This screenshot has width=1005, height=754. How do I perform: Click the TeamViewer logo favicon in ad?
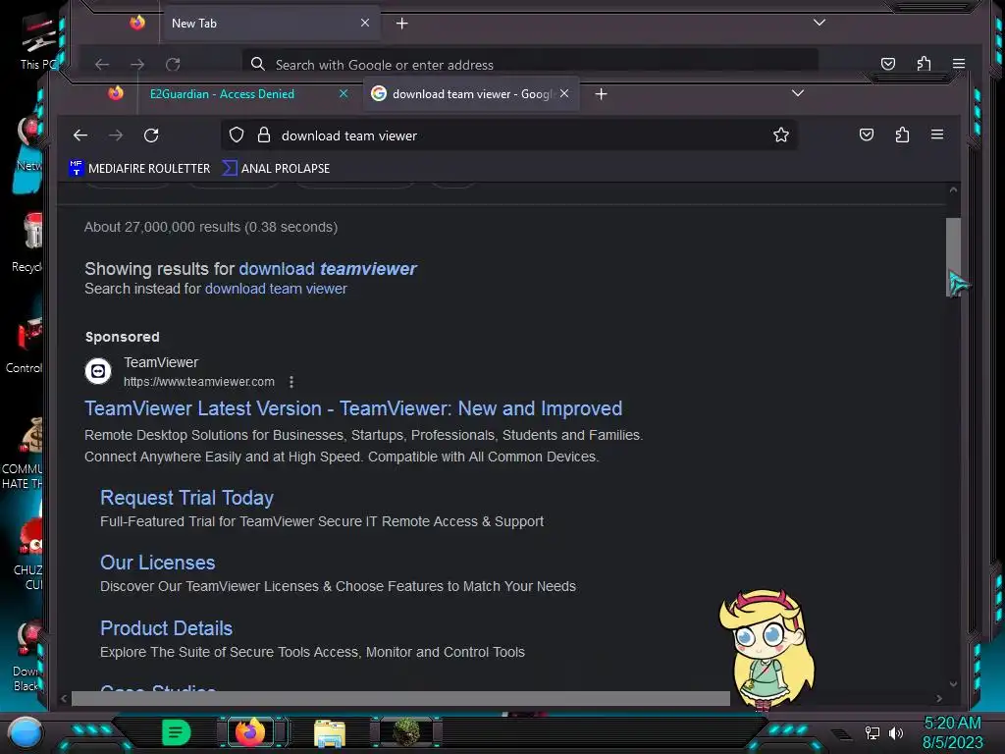click(x=98, y=371)
